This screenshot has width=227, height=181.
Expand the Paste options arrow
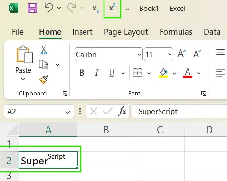23,79
